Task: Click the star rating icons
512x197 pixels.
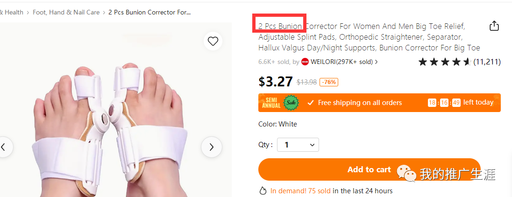Action: [x=444, y=62]
